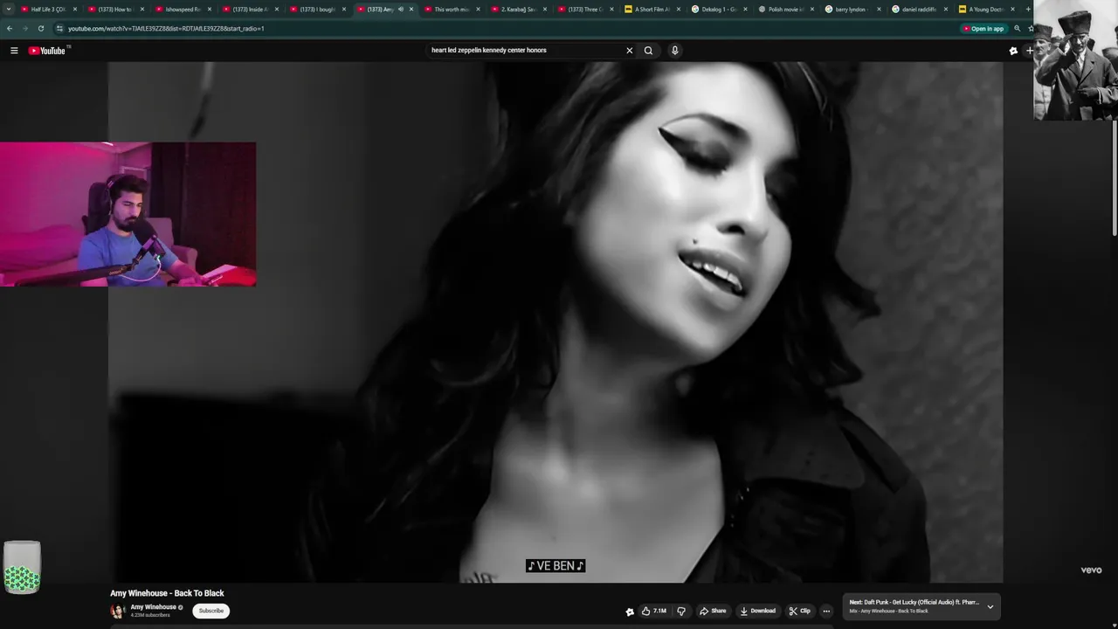Open the browser zoom magnifier icon
1118x629 pixels.
[1017, 28]
